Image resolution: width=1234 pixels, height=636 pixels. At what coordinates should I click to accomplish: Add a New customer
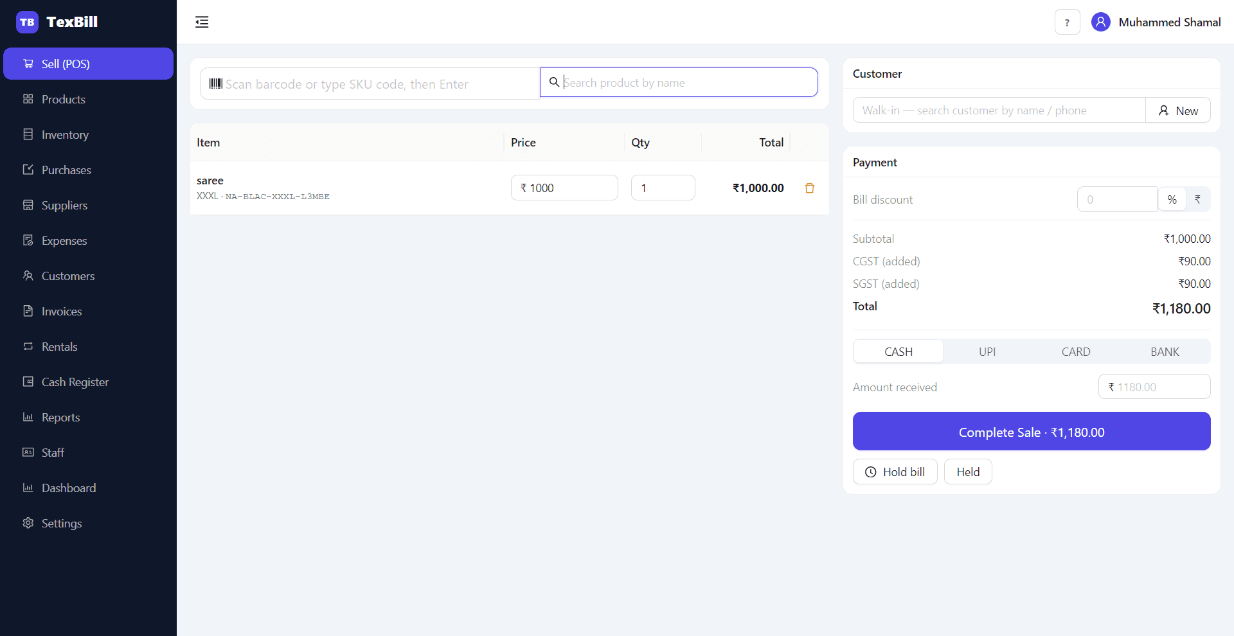(1178, 110)
